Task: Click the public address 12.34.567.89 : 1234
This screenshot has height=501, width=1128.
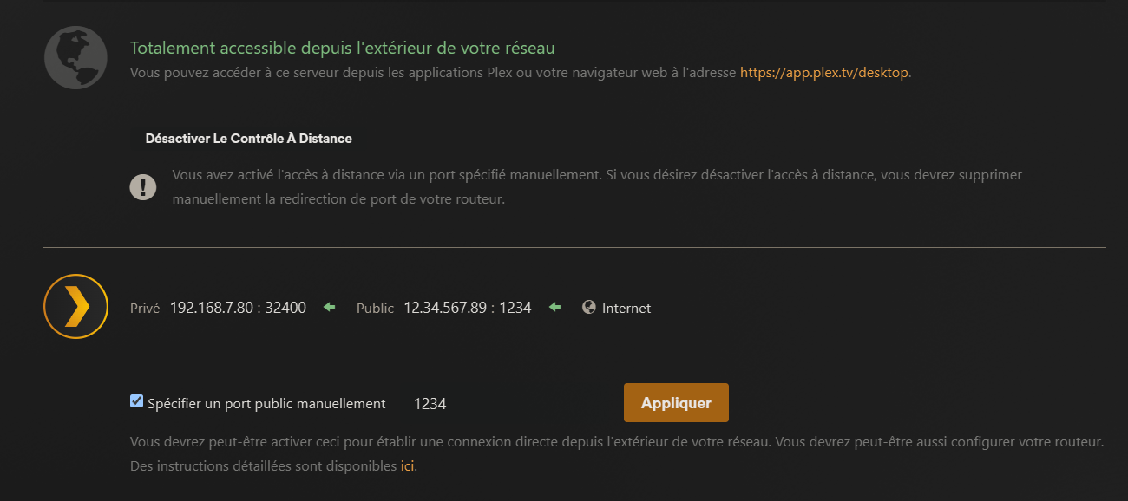Action: (467, 308)
